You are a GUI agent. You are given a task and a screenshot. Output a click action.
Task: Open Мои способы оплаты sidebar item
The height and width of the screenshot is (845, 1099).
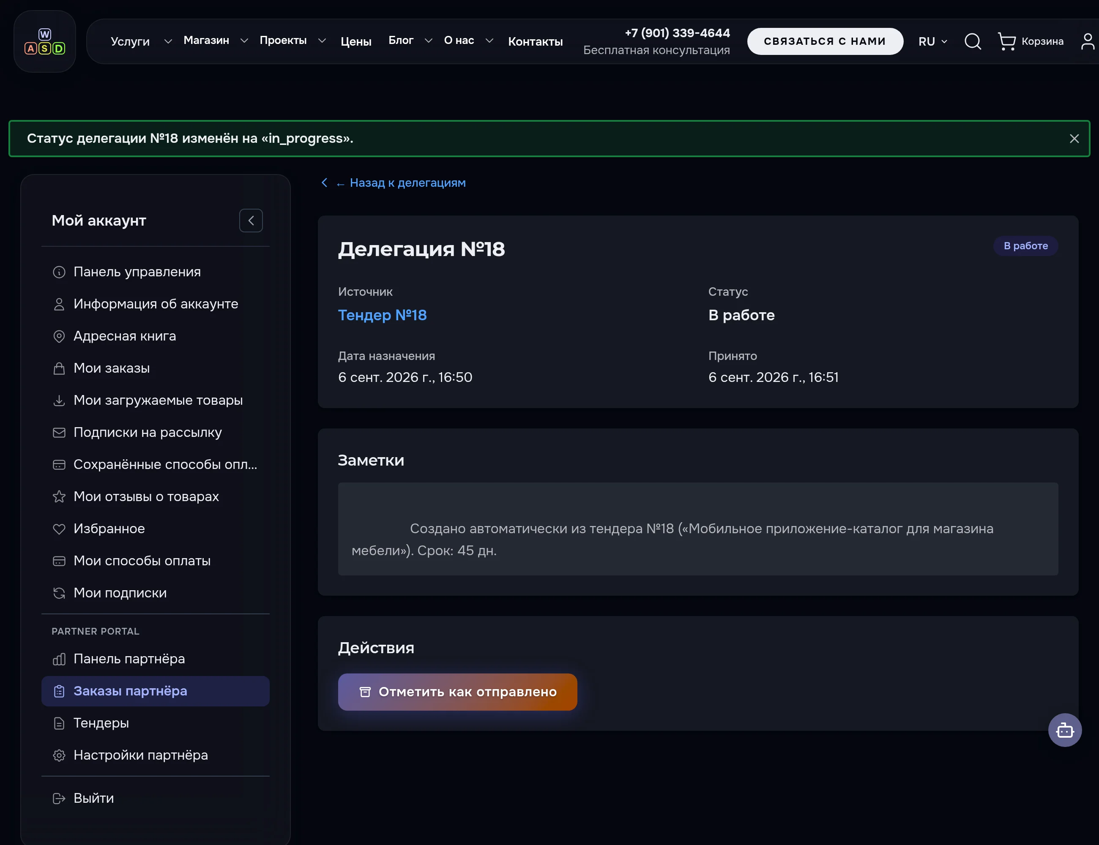click(156, 561)
